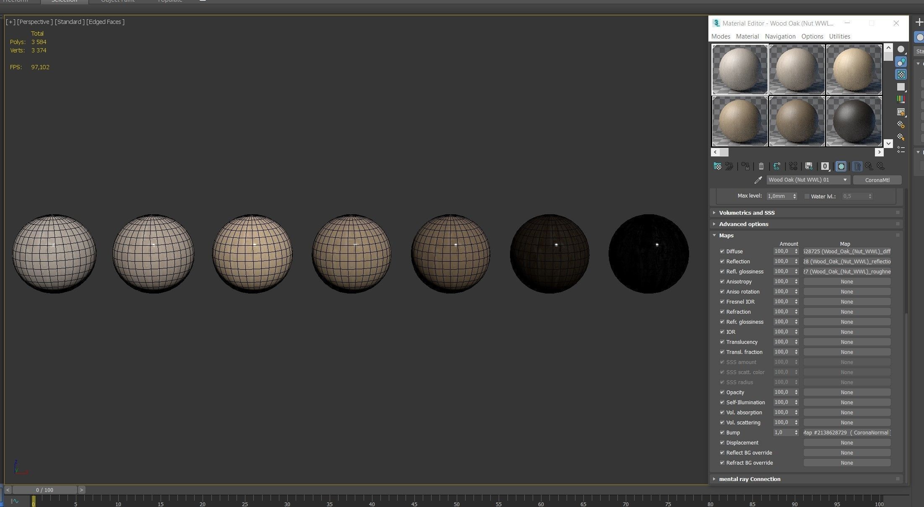Screen dimensions: 924x507
Task: Disable the Bump map checkbox
Action: coord(722,433)
